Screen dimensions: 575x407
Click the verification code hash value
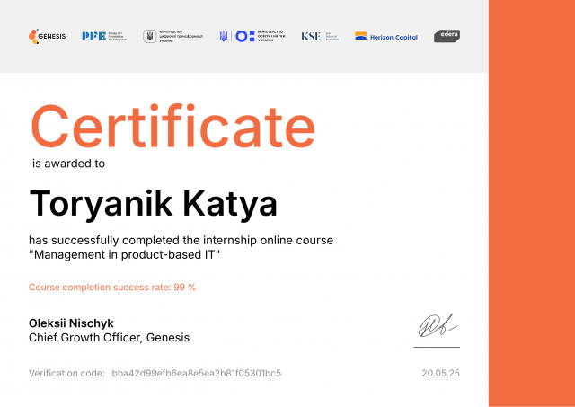pos(196,372)
